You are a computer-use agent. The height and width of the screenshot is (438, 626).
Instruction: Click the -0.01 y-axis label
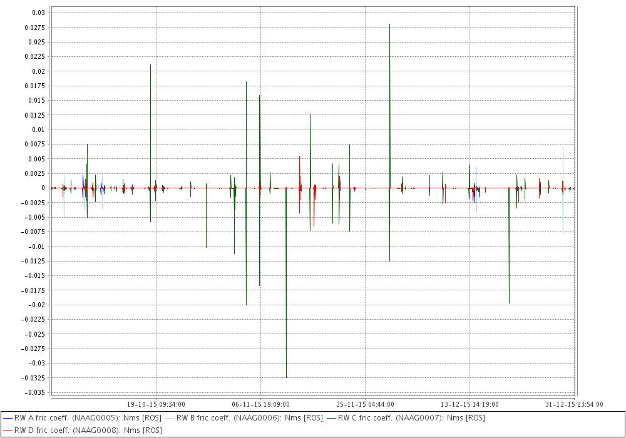[x=36, y=247]
